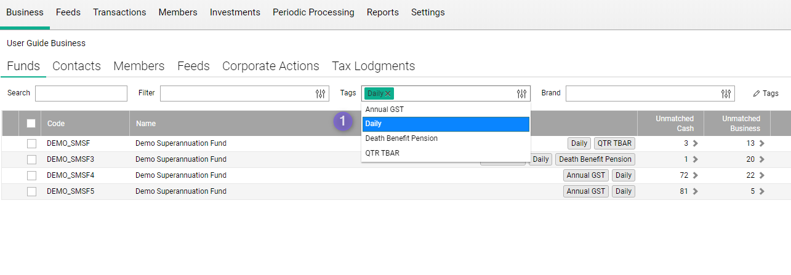Click the Annual GST tag on DEMO_SMSF4
Image resolution: width=791 pixels, height=275 pixels.
586,175
